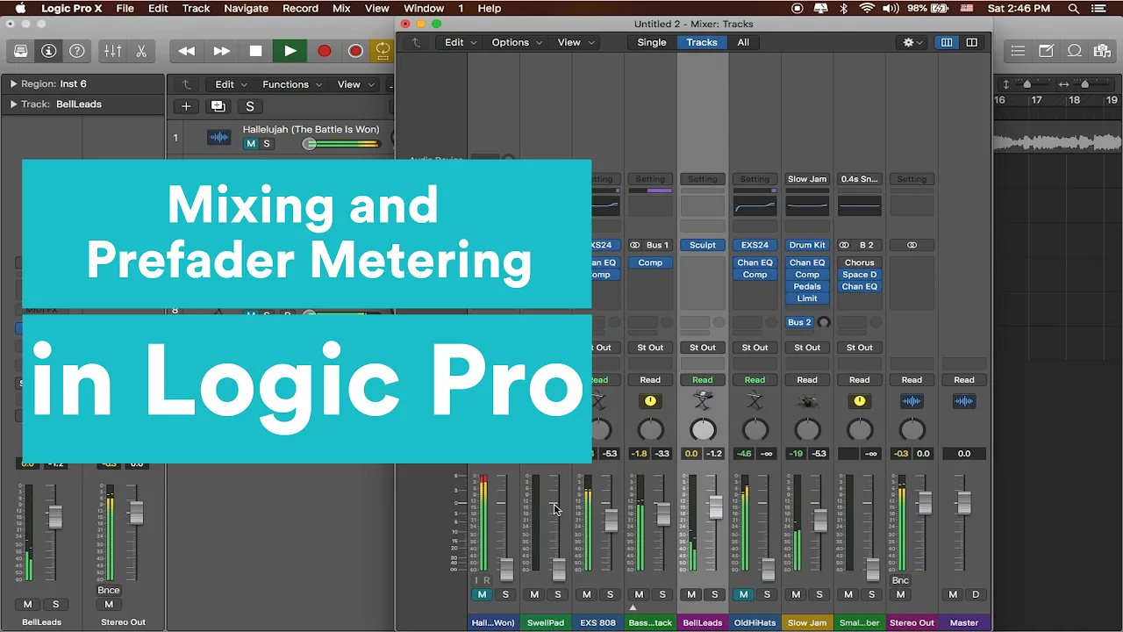Open mixer settings gear menu
The height and width of the screenshot is (632, 1123).
coord(912,42)
